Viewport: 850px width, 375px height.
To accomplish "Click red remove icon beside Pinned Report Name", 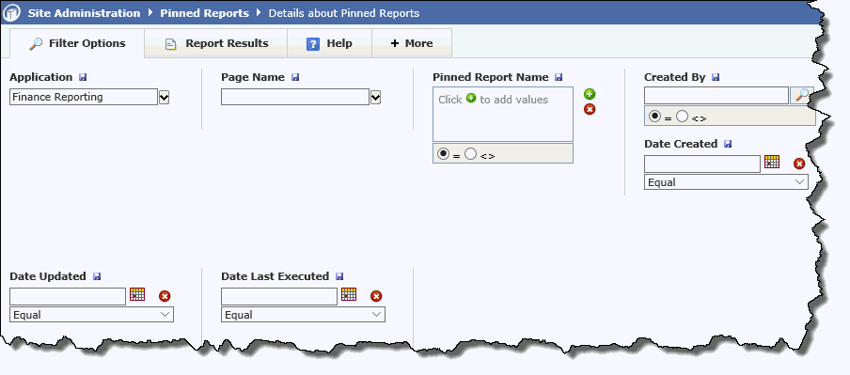I will tap(590, 109).
